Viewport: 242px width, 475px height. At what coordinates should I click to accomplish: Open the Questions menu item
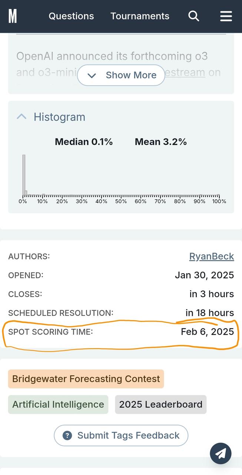coord(71,16)
